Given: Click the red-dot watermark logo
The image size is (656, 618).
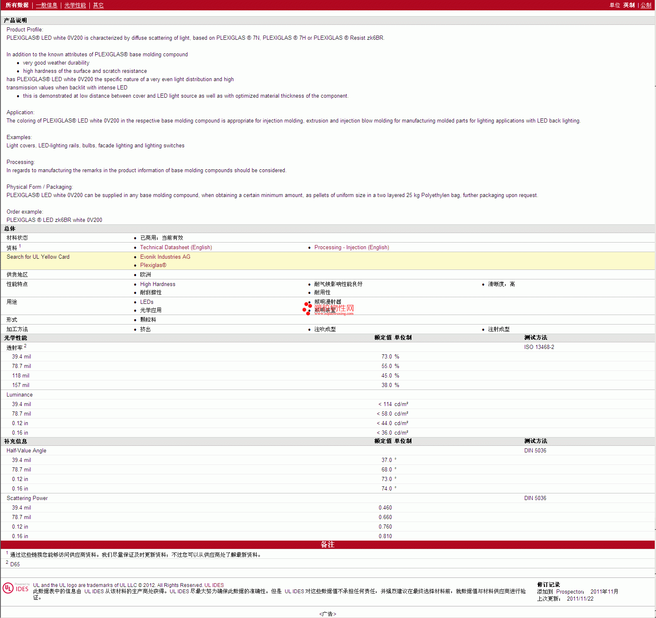Looking at the screenshot, I should click(x=307, y=308).
